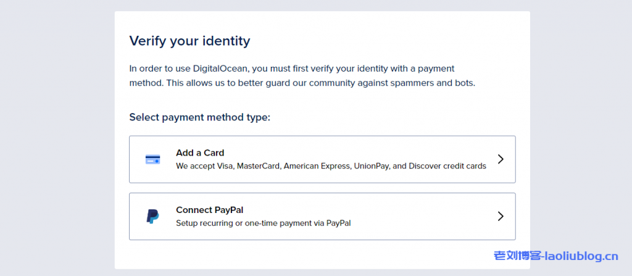Click the "Select payment method type:" label
Viewport: 632px width, 276px height.
click(199, 117)
